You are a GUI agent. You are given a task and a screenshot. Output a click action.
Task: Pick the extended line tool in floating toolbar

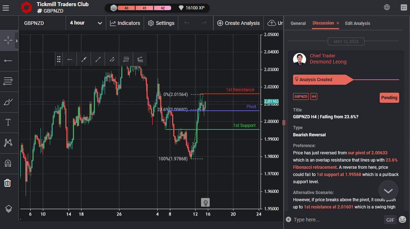point(112,60)
